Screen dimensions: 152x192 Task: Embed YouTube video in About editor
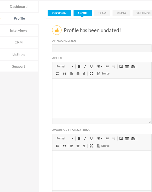point(133,67)
